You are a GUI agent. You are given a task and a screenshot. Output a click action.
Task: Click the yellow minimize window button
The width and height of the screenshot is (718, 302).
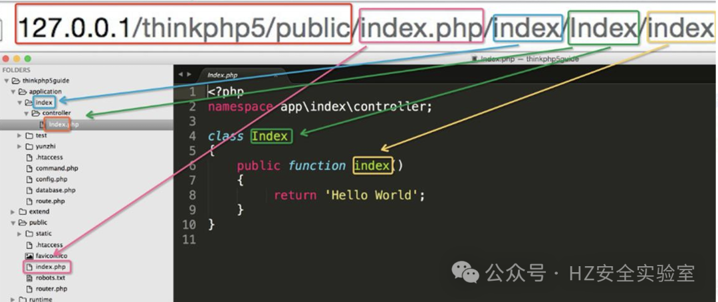click(x=17, y=59)
